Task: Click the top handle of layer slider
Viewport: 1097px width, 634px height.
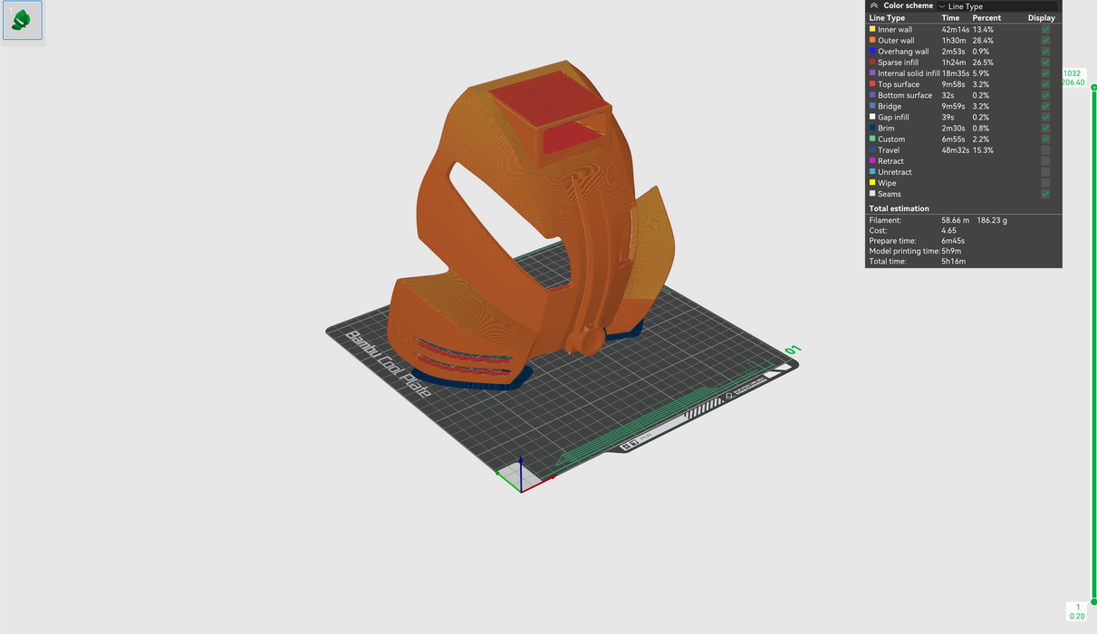Action: point(1093,87)
